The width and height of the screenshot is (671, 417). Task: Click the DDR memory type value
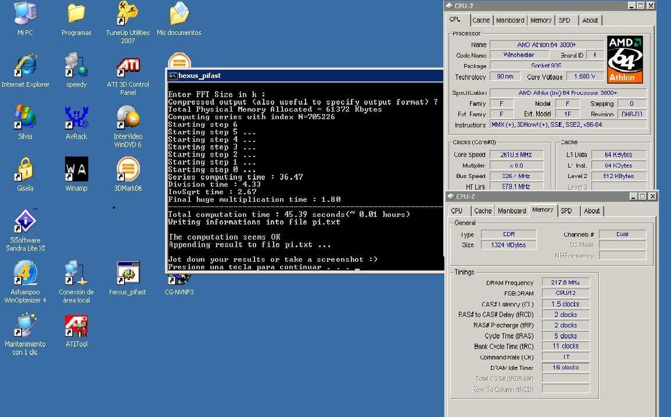[x=509, y=234]
